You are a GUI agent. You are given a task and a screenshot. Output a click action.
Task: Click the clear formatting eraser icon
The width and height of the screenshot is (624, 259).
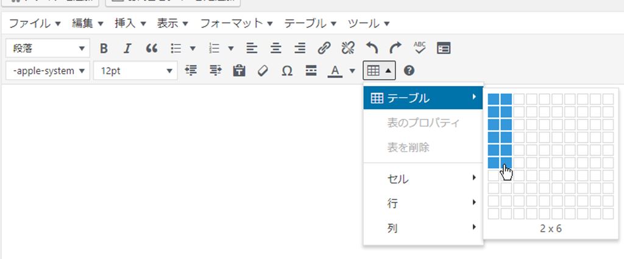click(x=263, y=71)
